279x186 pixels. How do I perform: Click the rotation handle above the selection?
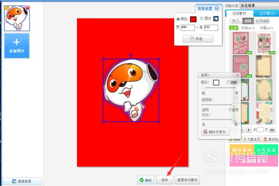tap(131, 55)
